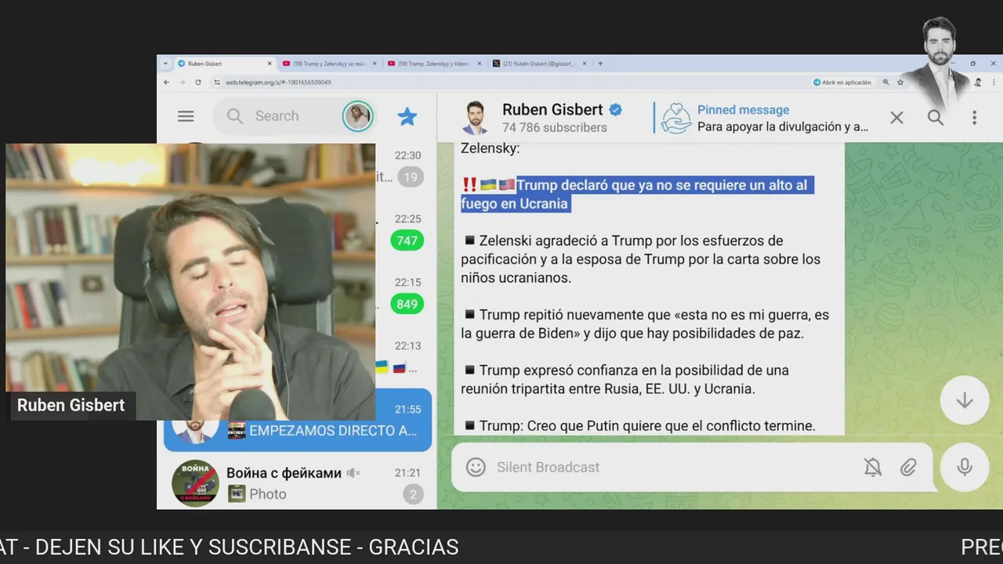Bookmark the page with the star icon
The image size is (1003, 564).
(x=900, y=82)
